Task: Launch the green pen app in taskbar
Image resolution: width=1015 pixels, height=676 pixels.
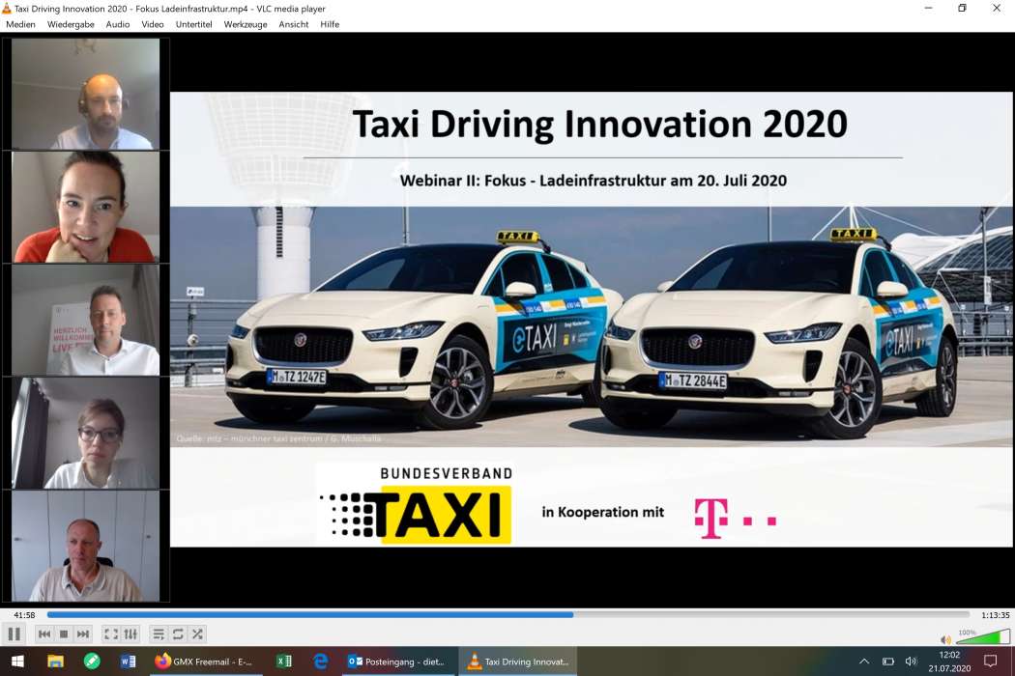Action: [x=92, y=662]
